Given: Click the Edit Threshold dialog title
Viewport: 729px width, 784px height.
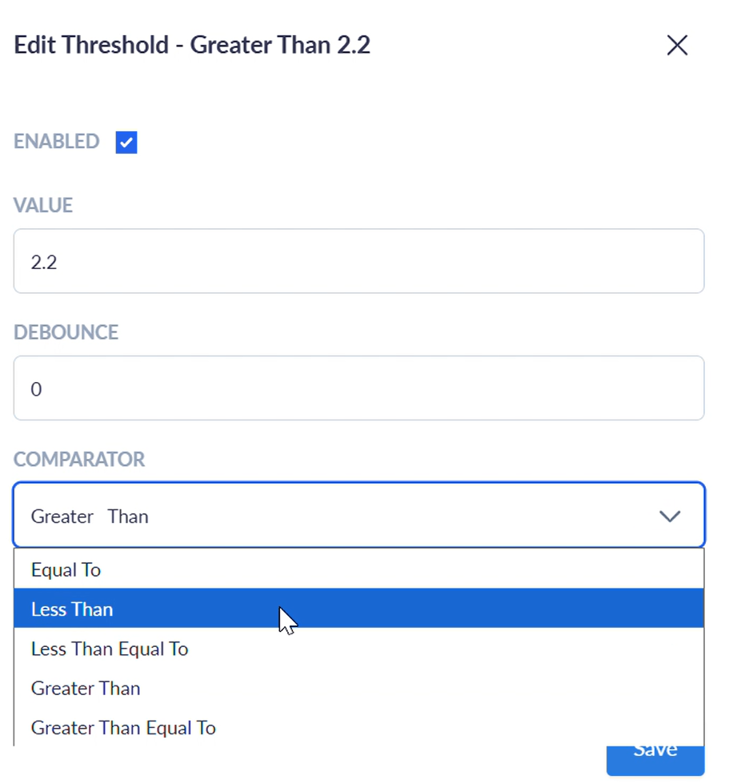Looking at the screenshot, I should 192,45.
